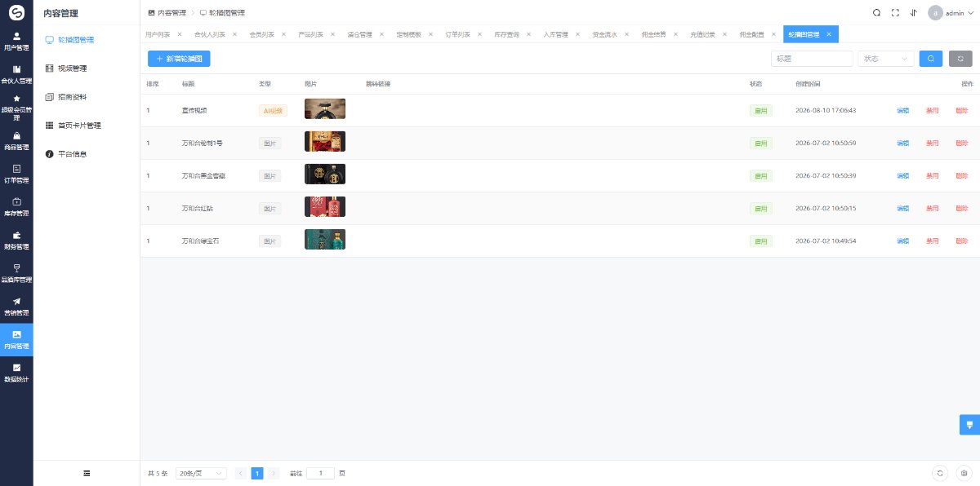
Task: Select the 视频管理 submenu item
Action: pos(87,68)
